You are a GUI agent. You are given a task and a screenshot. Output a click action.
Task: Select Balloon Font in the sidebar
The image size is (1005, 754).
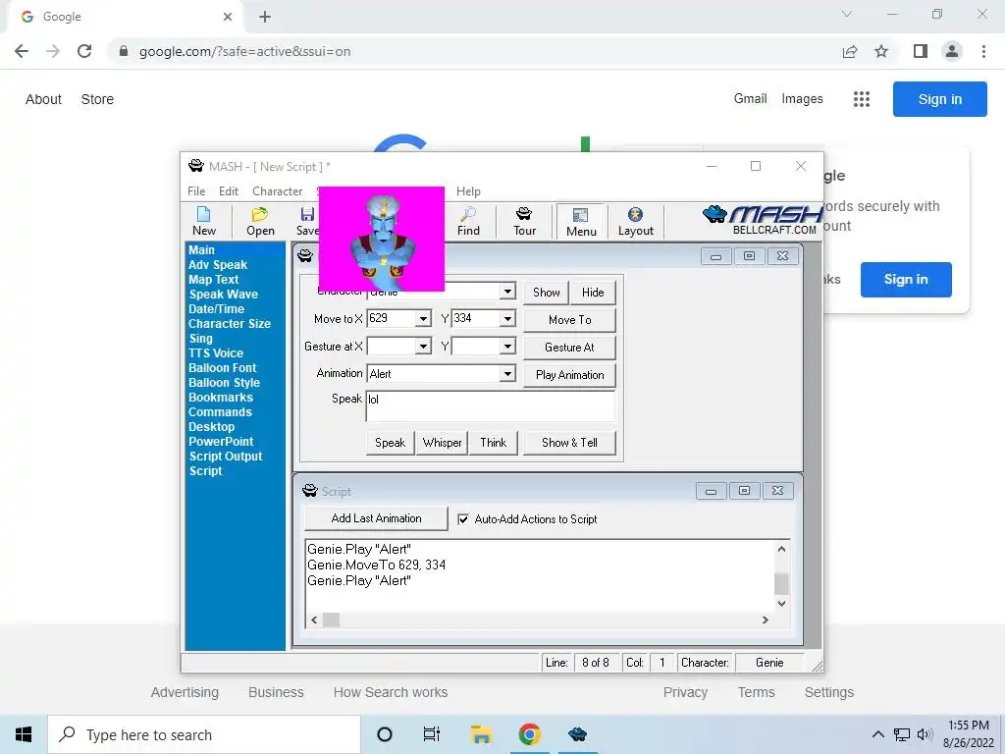point(223,368)
